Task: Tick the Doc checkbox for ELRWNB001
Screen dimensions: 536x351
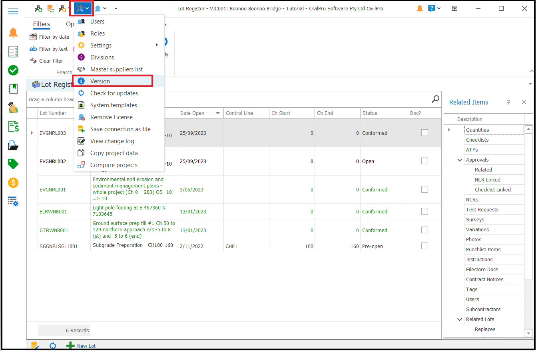Action: [x=424, y=211]
